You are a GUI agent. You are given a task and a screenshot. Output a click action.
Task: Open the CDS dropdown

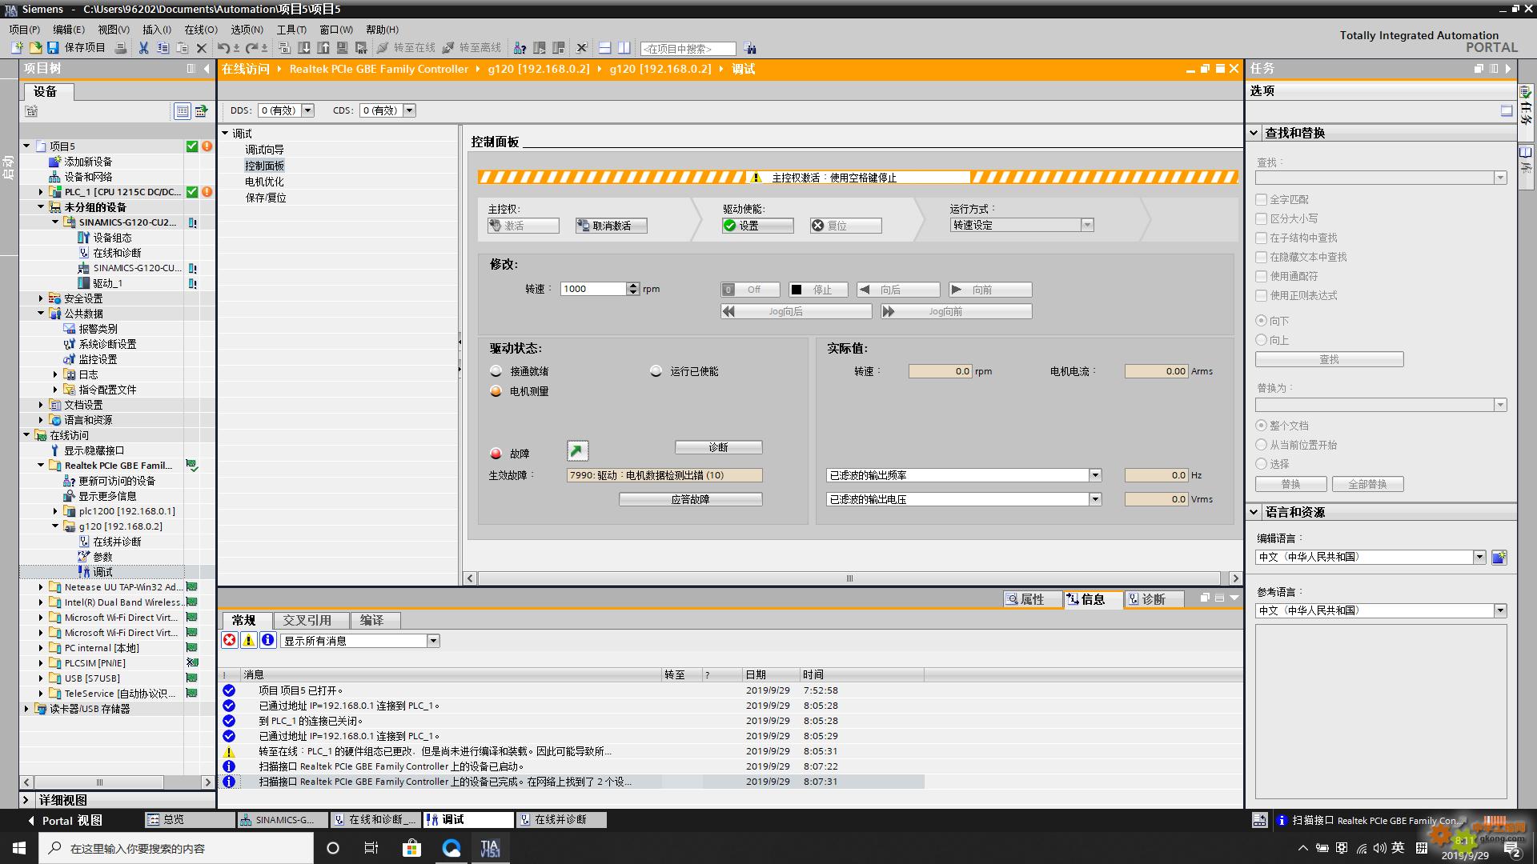409,110
